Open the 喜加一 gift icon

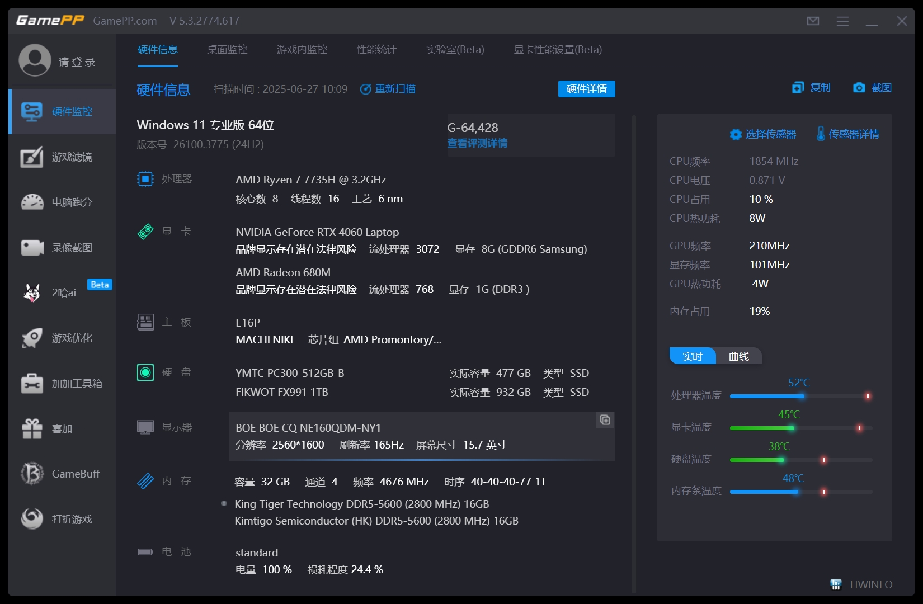click(x=32, y=428)
